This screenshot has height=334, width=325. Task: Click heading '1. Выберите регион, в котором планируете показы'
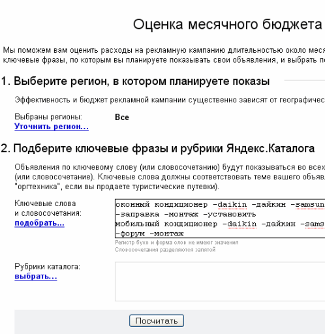135,82
